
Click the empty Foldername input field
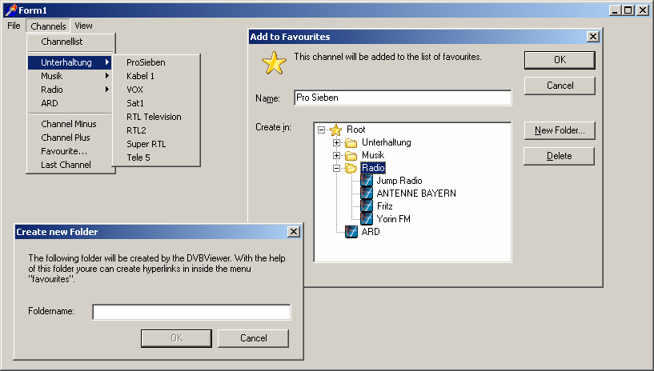pyautogui.click(x=191, y=312)
